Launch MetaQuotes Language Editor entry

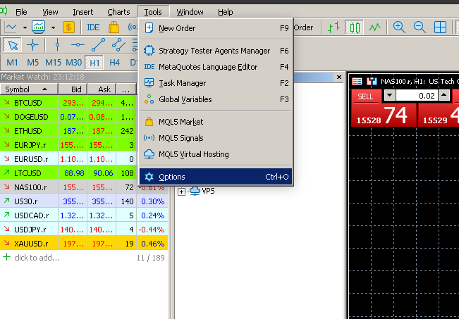click(216, 67)
